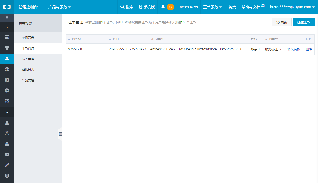Collapse the sidebar with the hamburger icon
This screenshot has width=318, height=183.
pos(7,17)
